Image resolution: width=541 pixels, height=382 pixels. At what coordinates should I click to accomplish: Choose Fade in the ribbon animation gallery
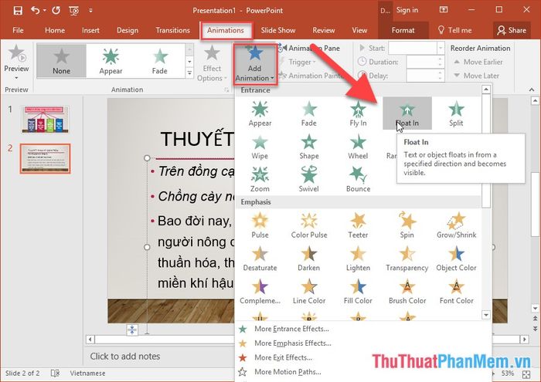click(160, 61)
